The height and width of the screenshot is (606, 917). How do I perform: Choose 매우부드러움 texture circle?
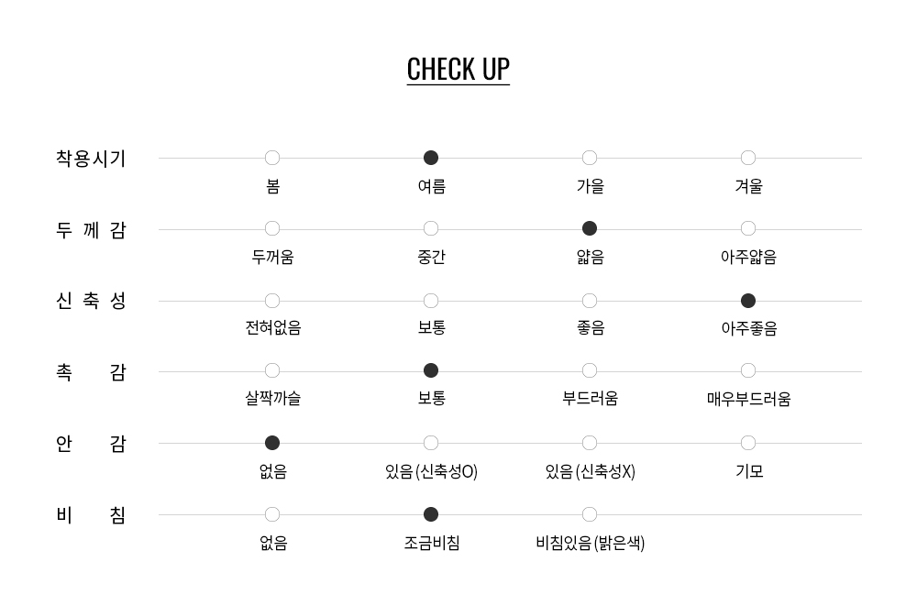coord(748,370)
